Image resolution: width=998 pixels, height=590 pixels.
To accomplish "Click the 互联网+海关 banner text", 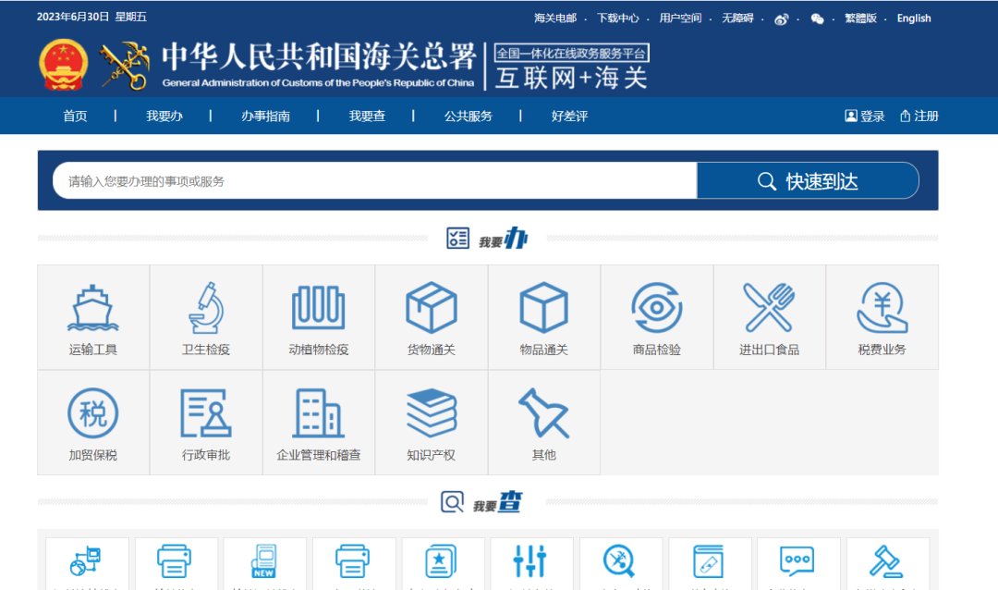I will coord(571,79).
